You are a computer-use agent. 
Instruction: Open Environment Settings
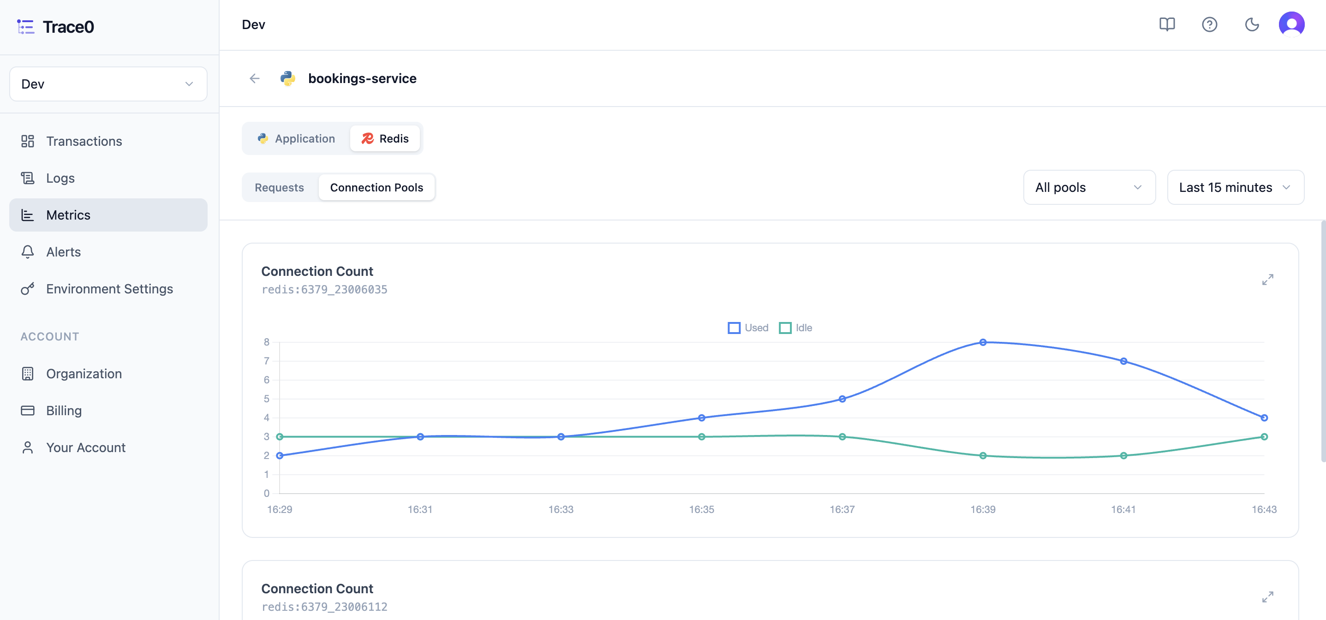pos(108,289)
